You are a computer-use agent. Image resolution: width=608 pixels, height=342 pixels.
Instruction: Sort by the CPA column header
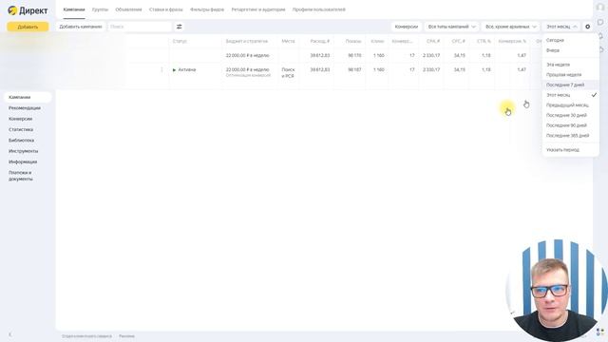point(433,41)
